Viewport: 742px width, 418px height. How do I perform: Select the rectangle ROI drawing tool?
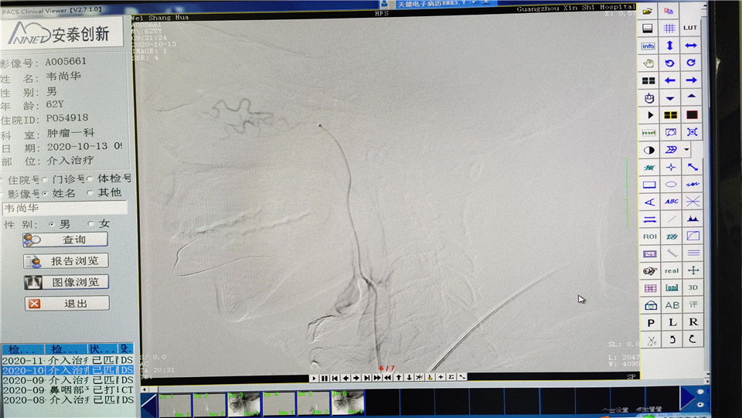pos(649,185)
